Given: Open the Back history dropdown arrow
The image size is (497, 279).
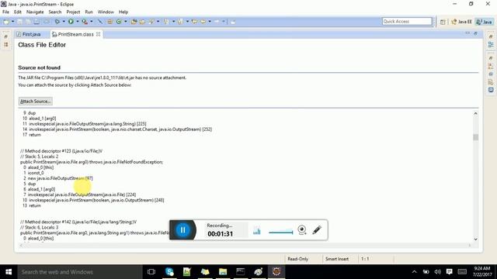Looking at the screenshot, I should 210,22.
